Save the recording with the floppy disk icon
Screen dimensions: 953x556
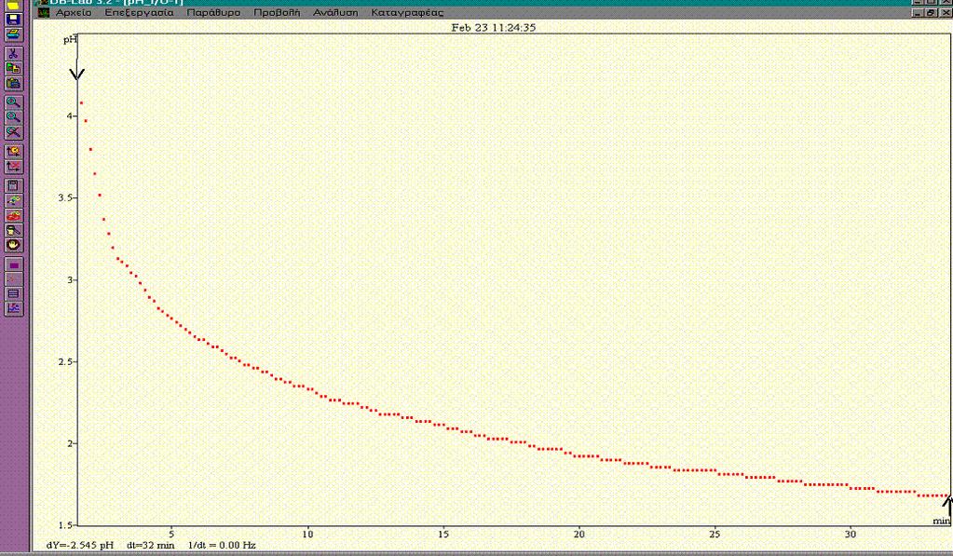[x=13, y=20]
